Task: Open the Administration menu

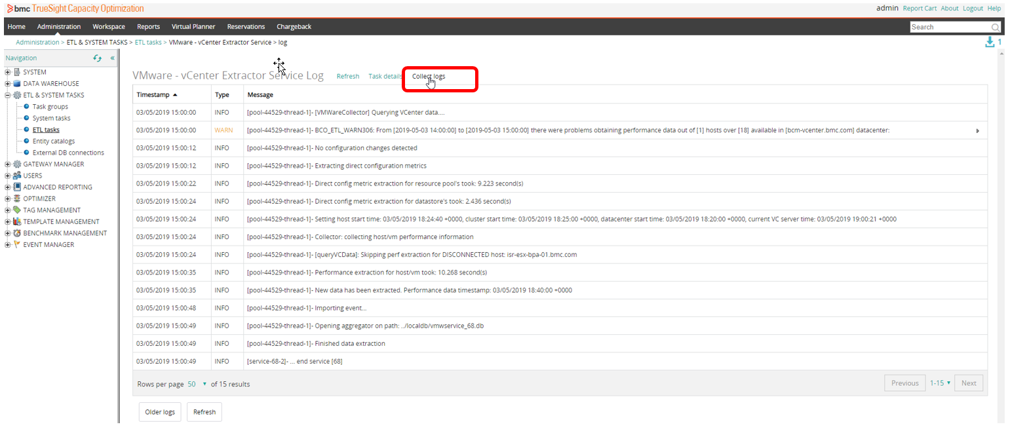Action: (x=59, y=27)
